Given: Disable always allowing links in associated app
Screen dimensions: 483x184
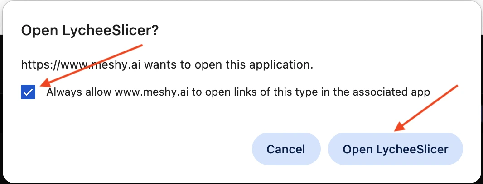Looking at the screenshot, I should point(28,92).
